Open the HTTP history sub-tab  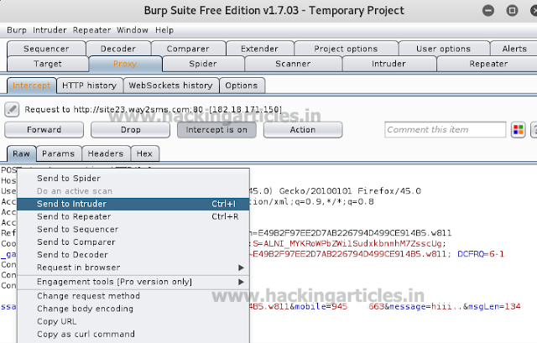[90, 86]
